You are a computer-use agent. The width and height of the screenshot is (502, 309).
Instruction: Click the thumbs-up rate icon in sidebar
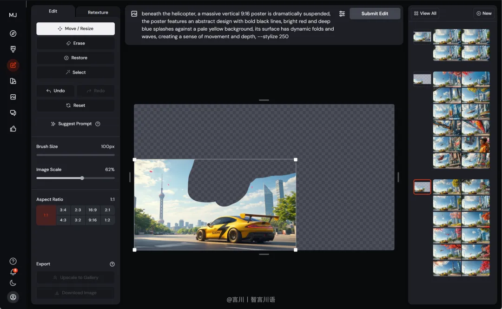pos(13,129)
